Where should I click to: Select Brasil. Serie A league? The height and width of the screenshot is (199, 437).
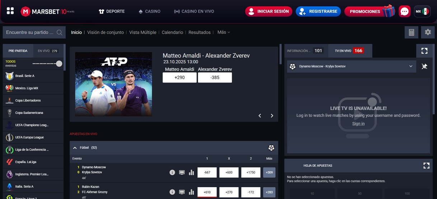tap(33, 76)
